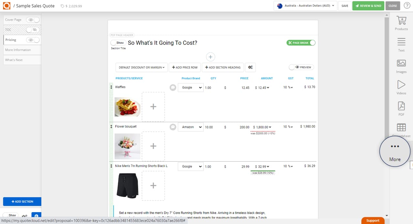Screen dimensions: 413x224
Task: Click the Review & Send button
Action: pyautogui.click(x=368, y=5)
